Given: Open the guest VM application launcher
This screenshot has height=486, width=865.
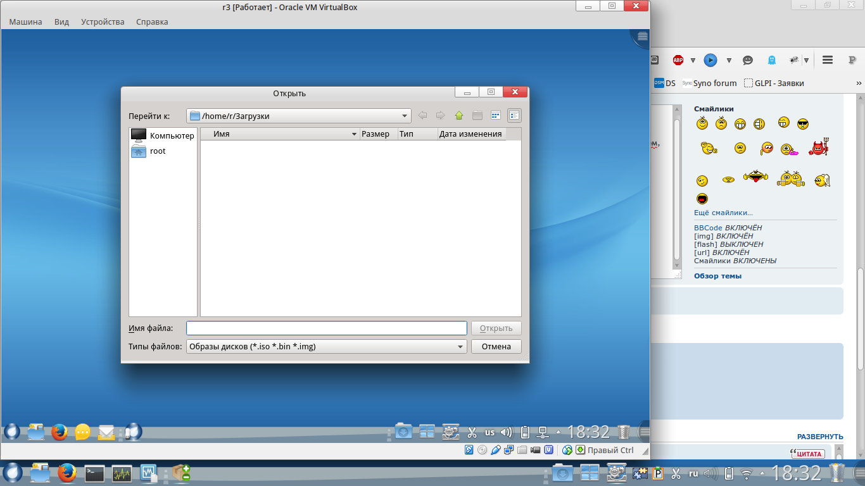Looking at the screenshot, I should [12, 432].
